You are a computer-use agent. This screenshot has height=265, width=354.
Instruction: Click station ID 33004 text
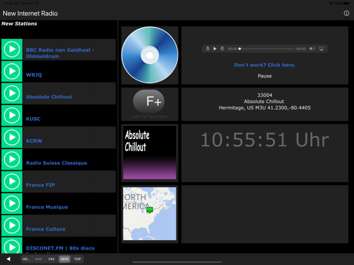click(x=265, y=95)
